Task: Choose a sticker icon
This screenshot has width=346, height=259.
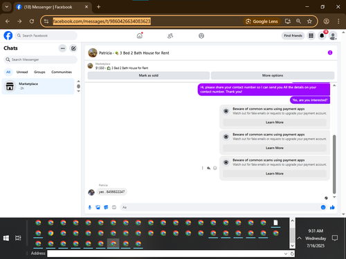Action: [x=106, y=207]
